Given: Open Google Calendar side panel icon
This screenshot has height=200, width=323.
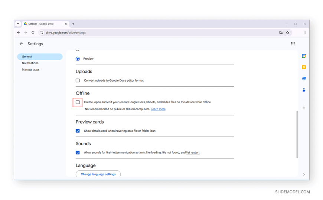Looking at the screenshot, I should (x=304, y=56).
